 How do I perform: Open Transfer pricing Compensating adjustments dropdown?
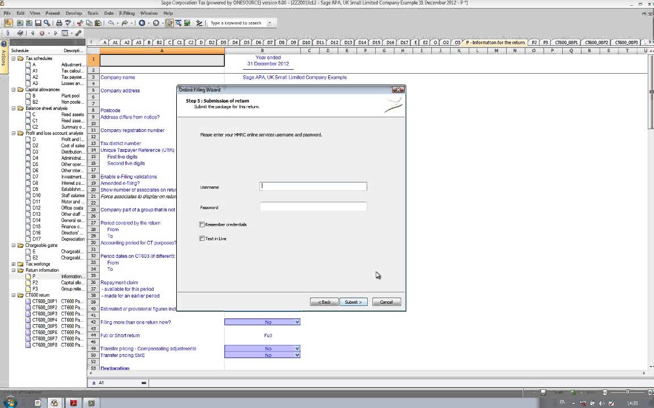pos(297,348)
